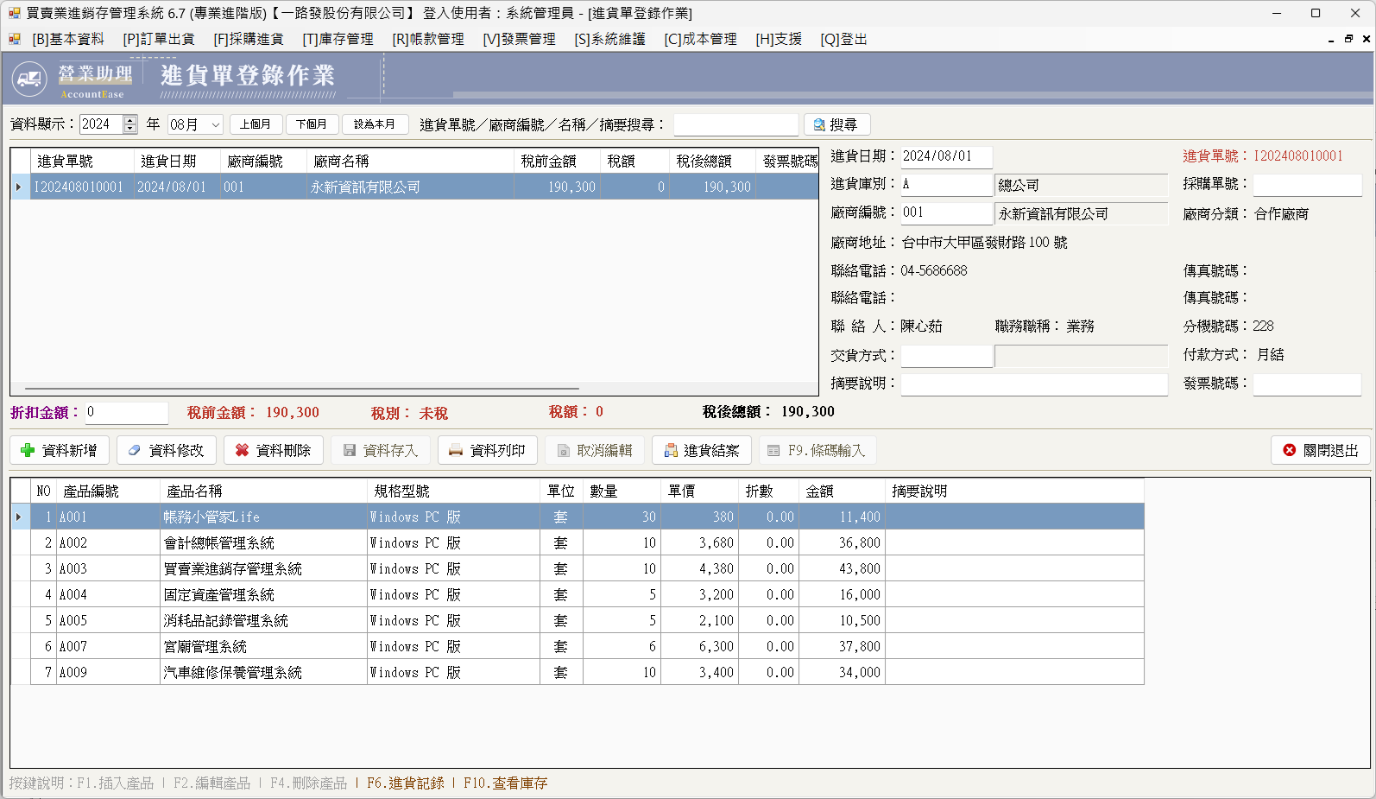
Task: Open the [V]發票管理 menu
Action: [x=519, y=39]
